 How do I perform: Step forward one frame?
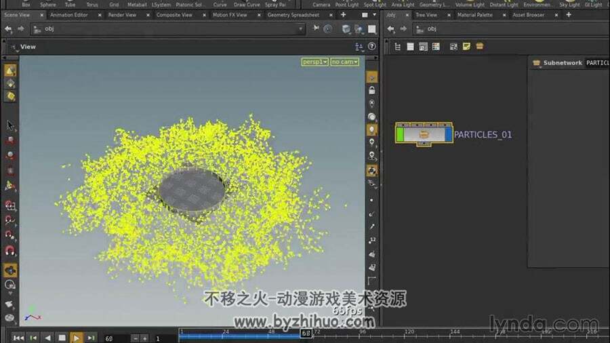pos(91,338)
